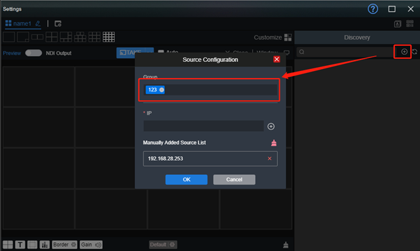Viewport: 420px width, 251px height.
Task: Toggle grid lines icon in bottom toolbar
Action: (x=8, y=245)
